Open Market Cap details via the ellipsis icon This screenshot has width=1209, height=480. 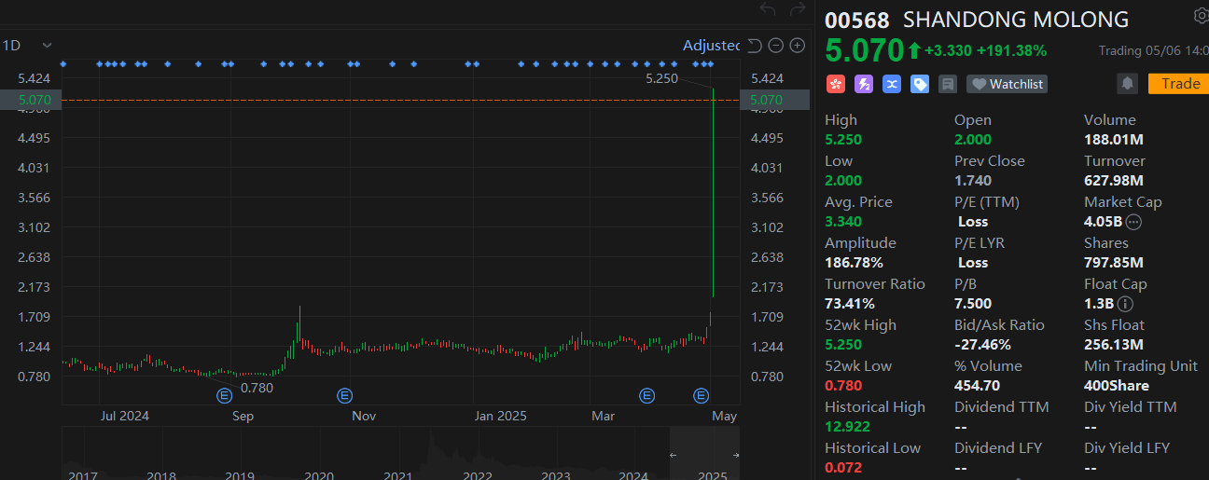(x=1133, y=222)
